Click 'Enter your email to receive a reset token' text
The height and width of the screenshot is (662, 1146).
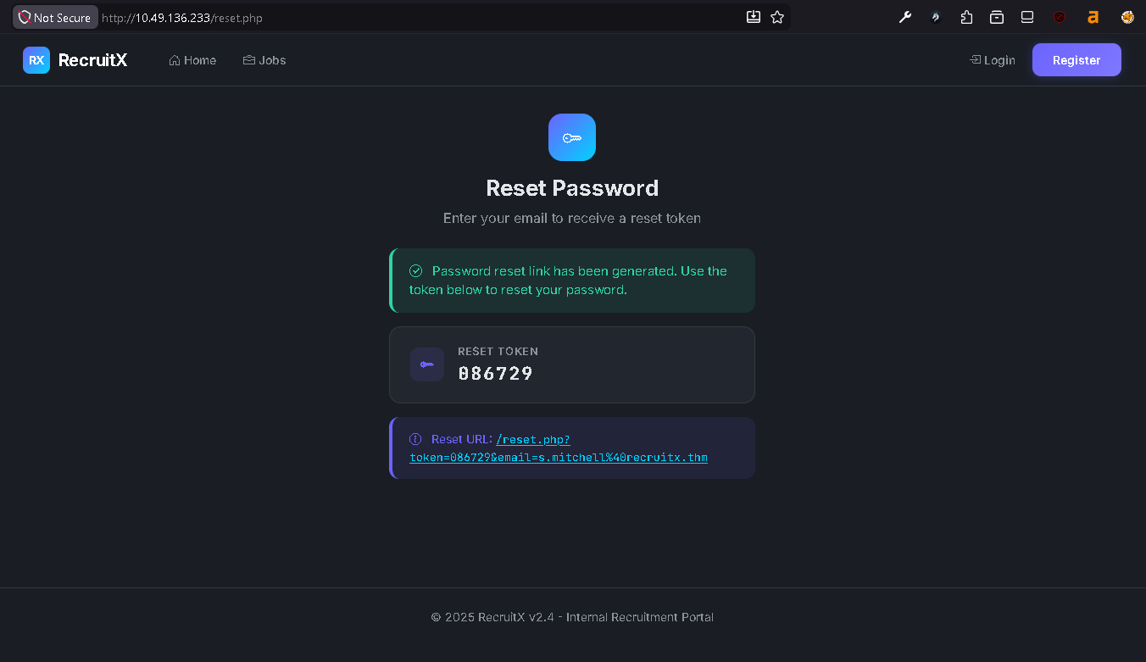click(572, 218)
